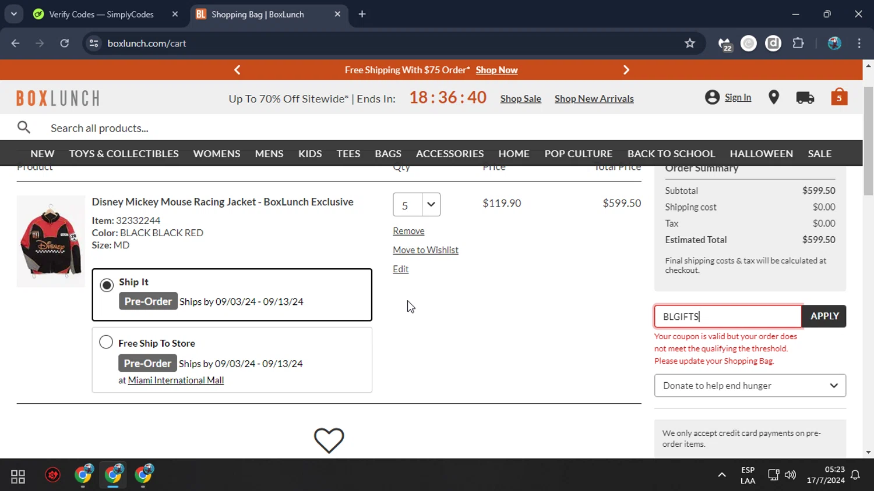The height and width of the screenshot is (491, 874).
Task: Open Windows Task View on the taskbar
Action: (x=18, y=476)
